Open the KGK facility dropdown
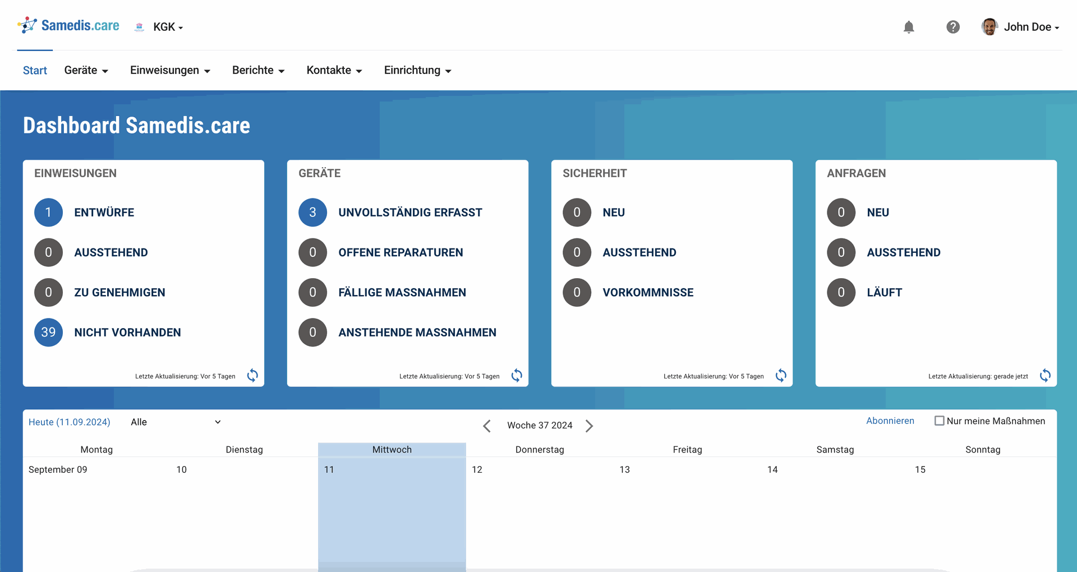Viewport: 1077px width, 572px height. tap(168, 27)
